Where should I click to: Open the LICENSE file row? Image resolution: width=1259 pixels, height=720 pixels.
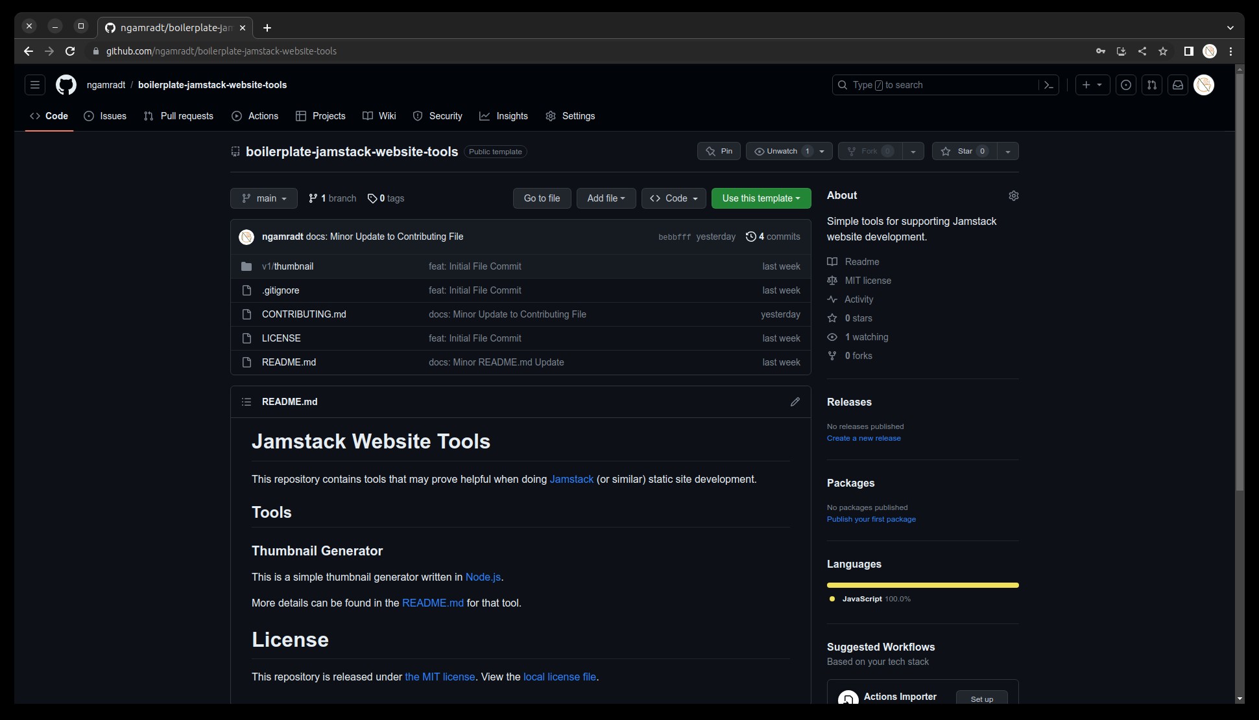520,338
